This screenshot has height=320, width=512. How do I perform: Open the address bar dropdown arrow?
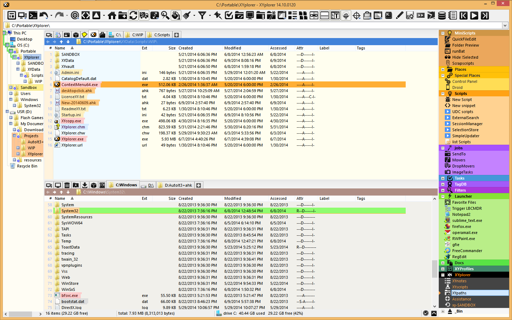click(x=505, y=25)
